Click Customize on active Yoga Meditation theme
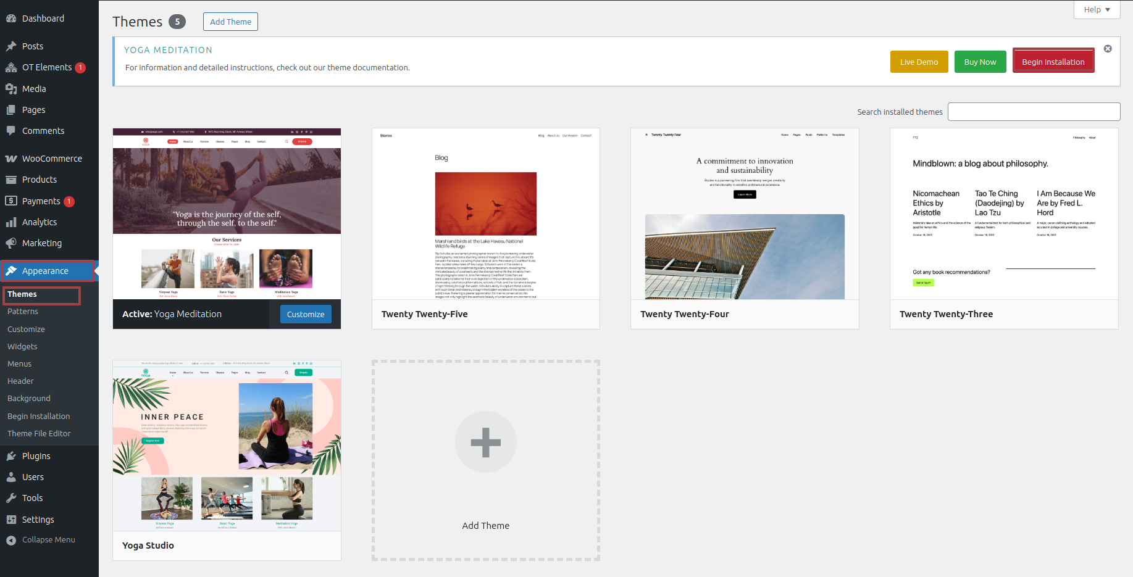 click(306, 314)
